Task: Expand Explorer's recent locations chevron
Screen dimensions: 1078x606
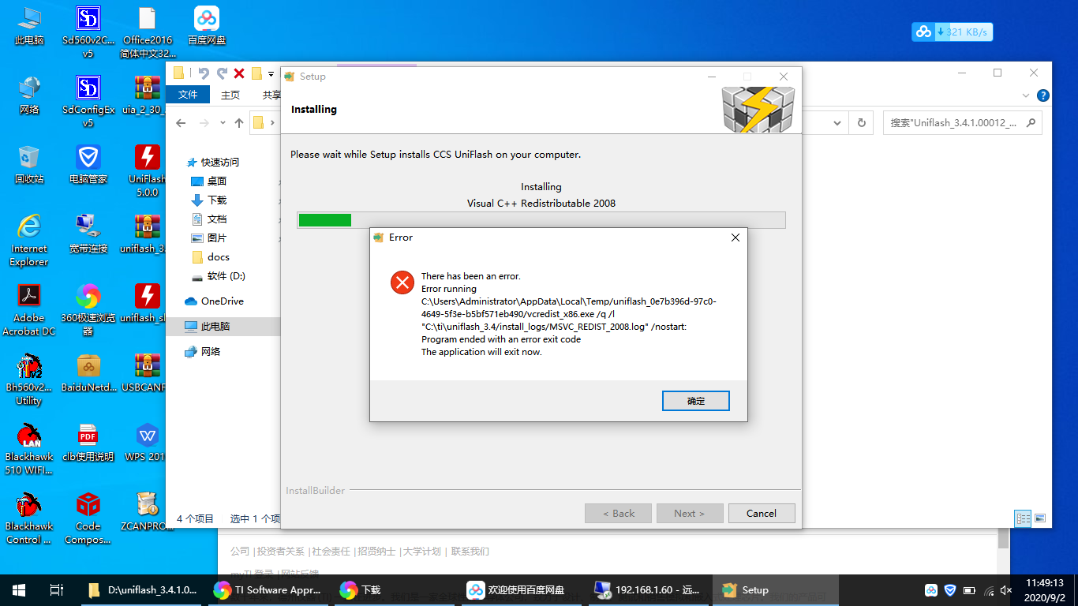Action: click(x=223, y=123)
